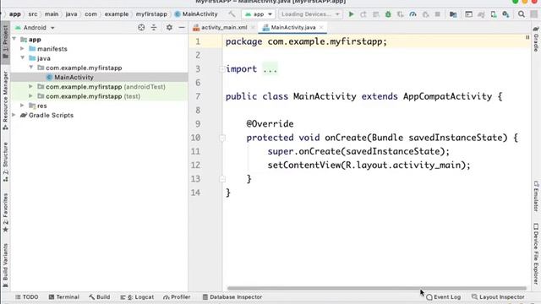Click Attach Debugger to Android Process icon
The image size is (541, 304).
click(425, 14)
